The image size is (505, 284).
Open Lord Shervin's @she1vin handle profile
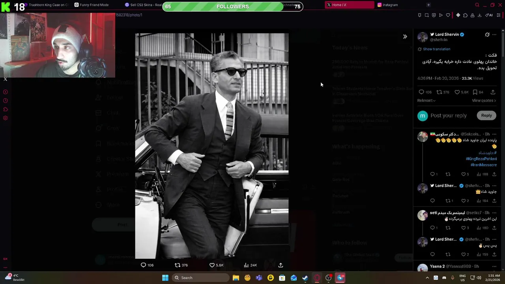pyautogui.click(x=438, y=40)
